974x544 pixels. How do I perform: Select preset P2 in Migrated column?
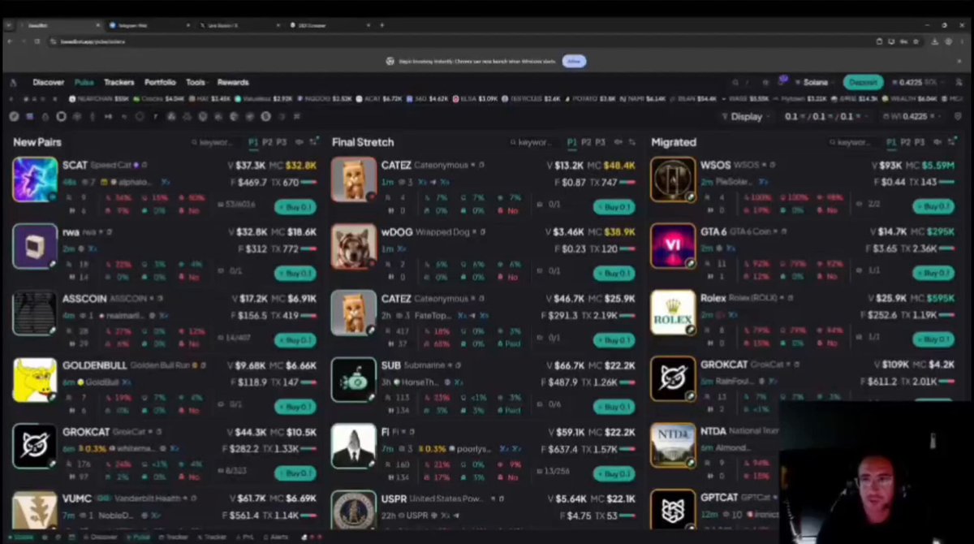(905, 142)
